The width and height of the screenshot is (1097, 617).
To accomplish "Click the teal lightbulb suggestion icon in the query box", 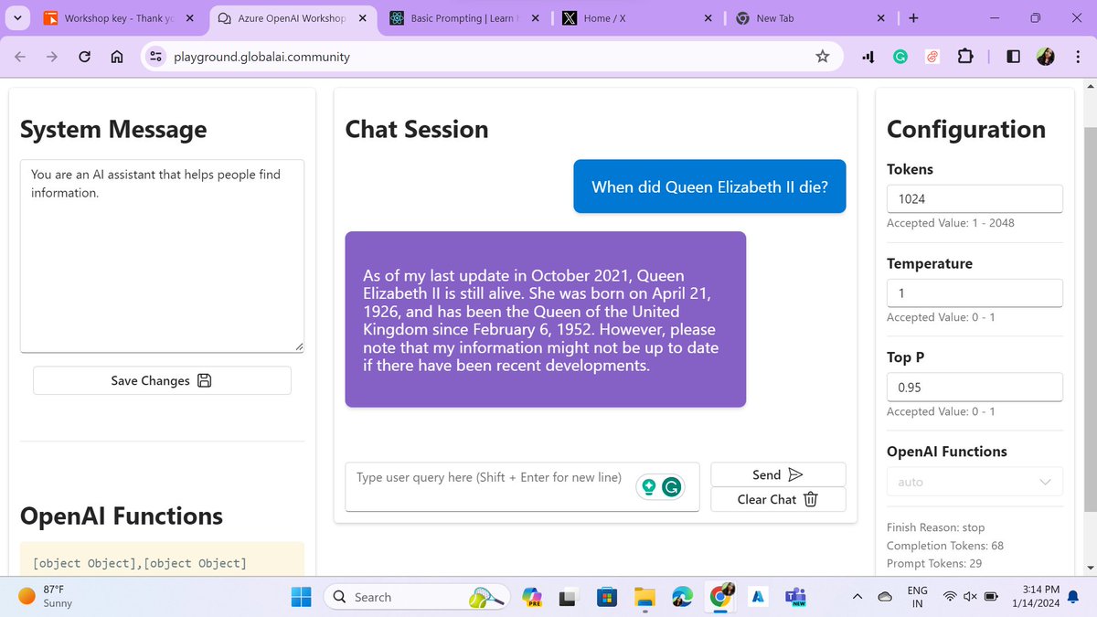I will tap(649, 487).
